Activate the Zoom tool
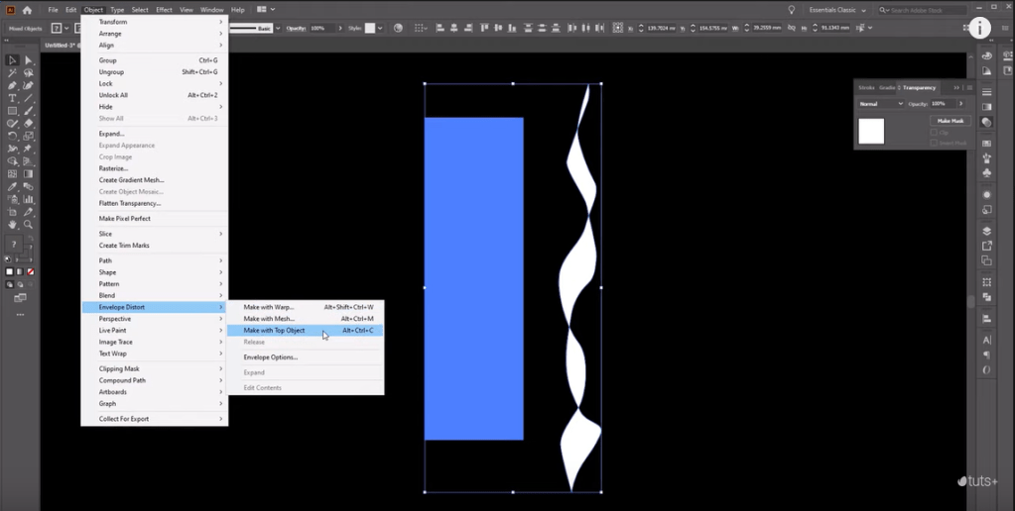Screen dimensions: 1015x511 tap(29, 224)
